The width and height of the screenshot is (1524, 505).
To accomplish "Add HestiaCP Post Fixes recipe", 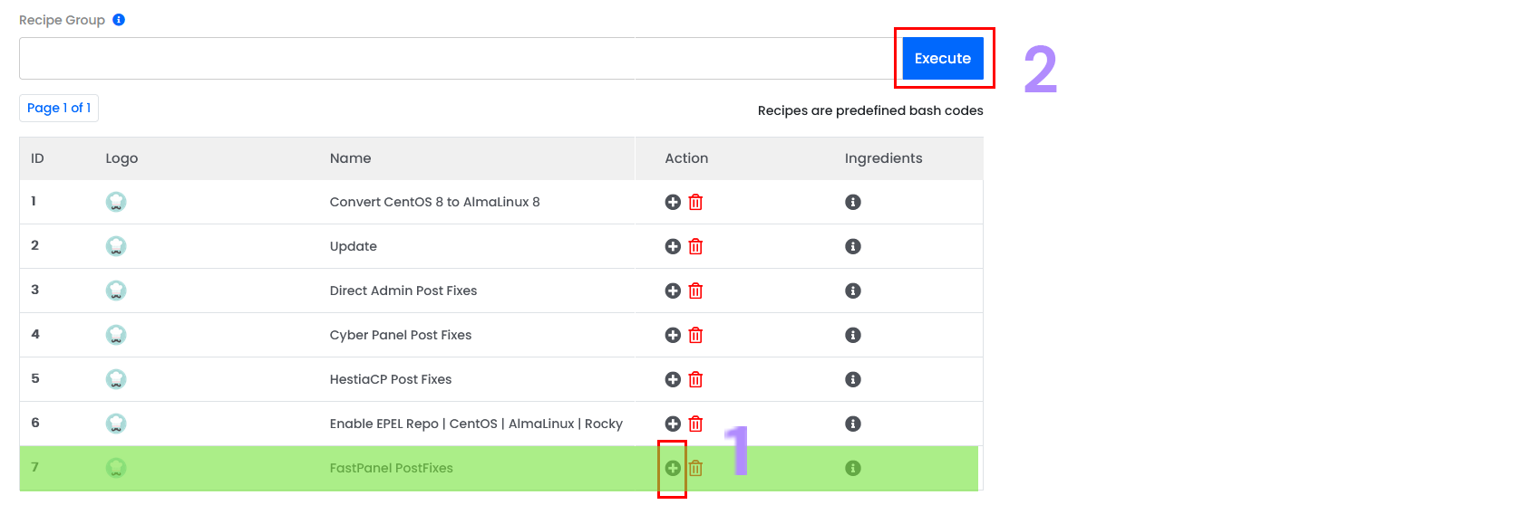I will point(673,379).
